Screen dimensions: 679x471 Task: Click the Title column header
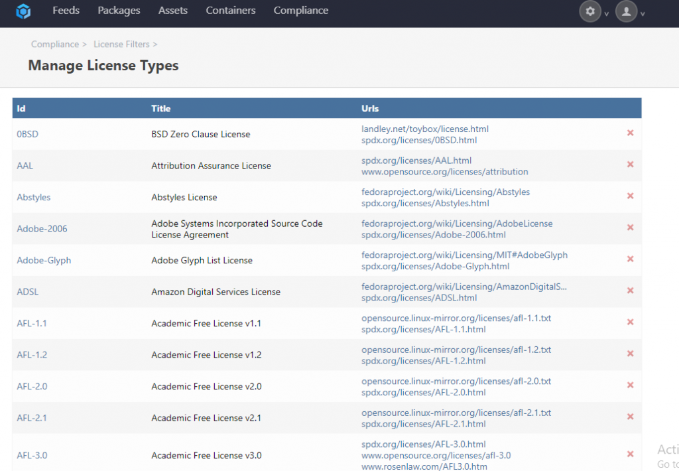(161, 108)
